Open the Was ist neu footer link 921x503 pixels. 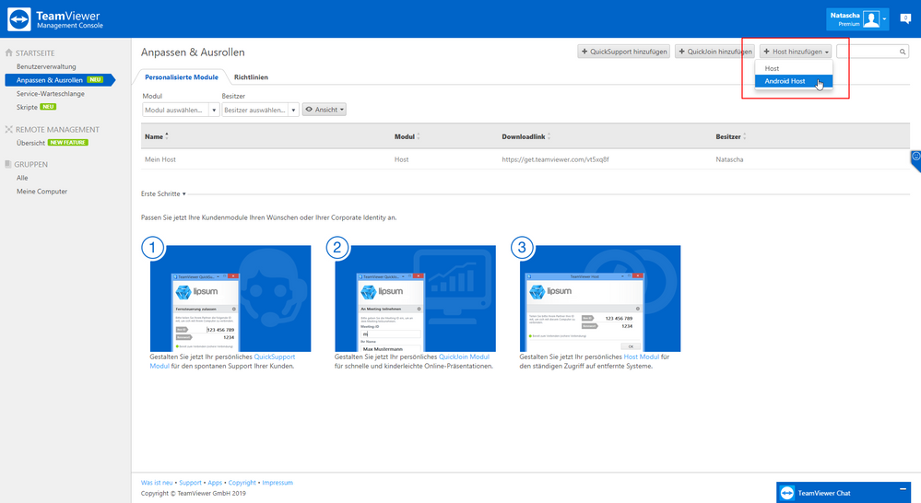[x=157, y=483]
